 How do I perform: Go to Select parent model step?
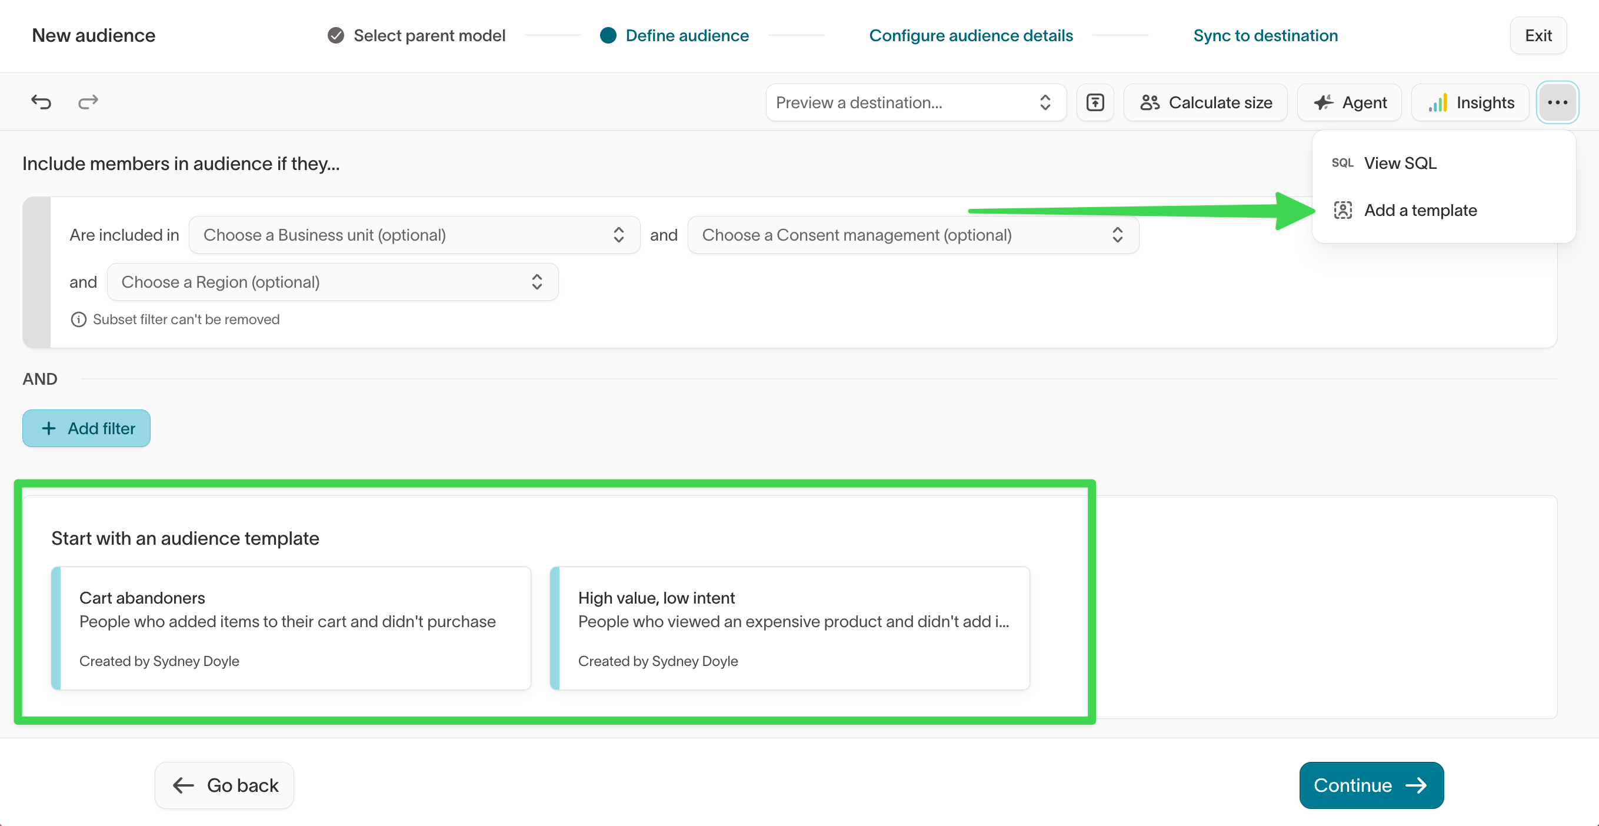(x=417, y=35)
